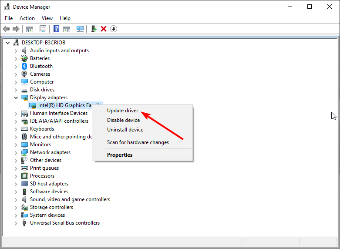Open the Action menu
340x249 pixels.
27,18
